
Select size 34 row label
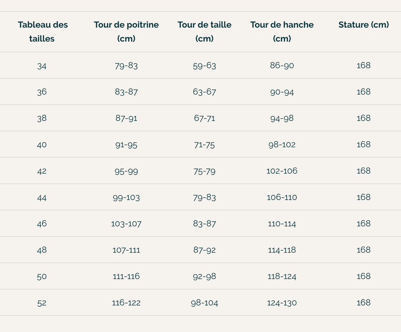click(x=42, y=66)
